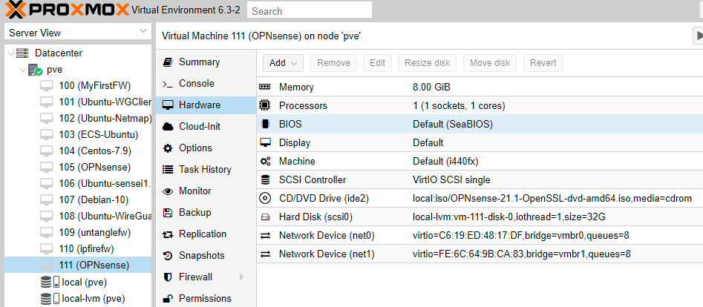Image resolution: width=703 pixels, height=307 pixels.
Task: Click the value "1 (1 sockets, 1 cores)"
Action: [x=459, y=106]
